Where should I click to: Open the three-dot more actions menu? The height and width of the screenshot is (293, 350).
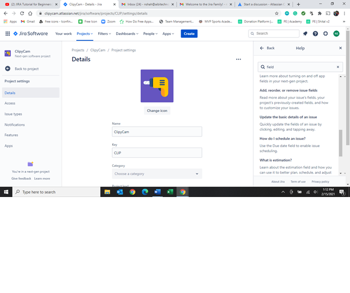tap(238, 59)
